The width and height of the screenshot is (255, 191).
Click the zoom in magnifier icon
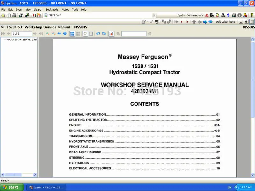tap(47, 34)
